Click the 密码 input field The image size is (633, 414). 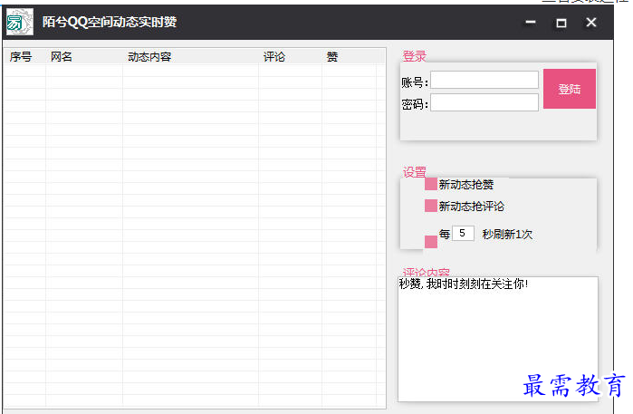pyautogui.click(x=484, y=102)
